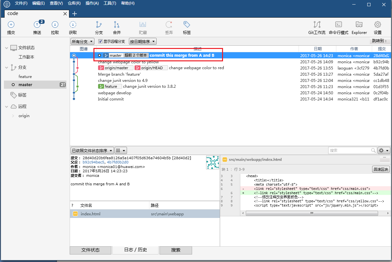Add a tag with 标签 icon

click(187, 25)
